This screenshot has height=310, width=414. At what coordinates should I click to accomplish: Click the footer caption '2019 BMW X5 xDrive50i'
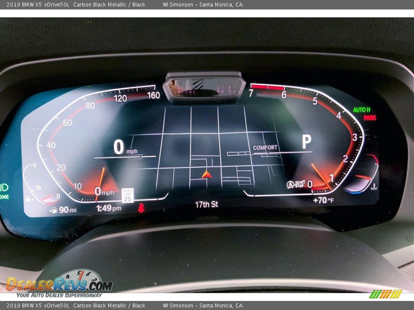click(38, 306)
